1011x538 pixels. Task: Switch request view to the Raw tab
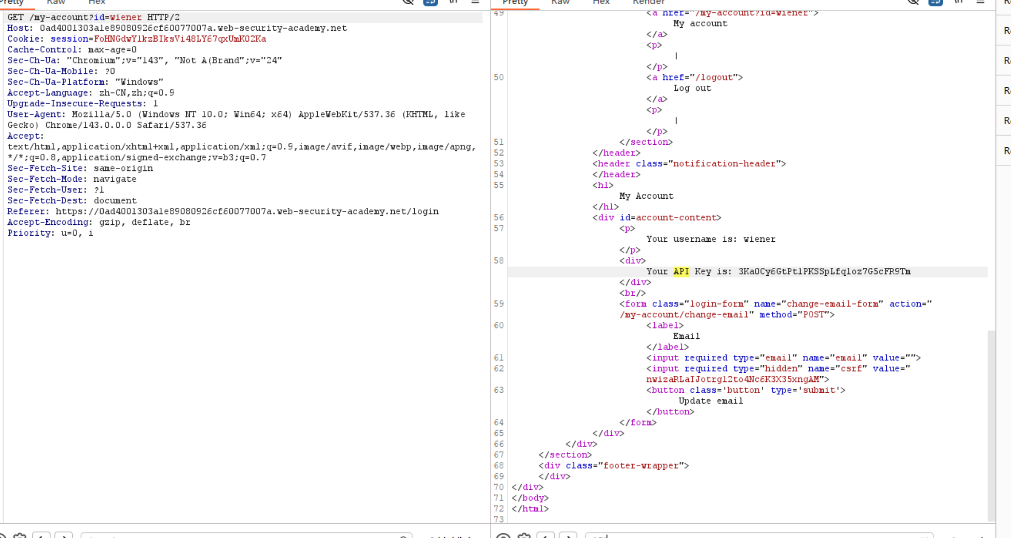56,3
